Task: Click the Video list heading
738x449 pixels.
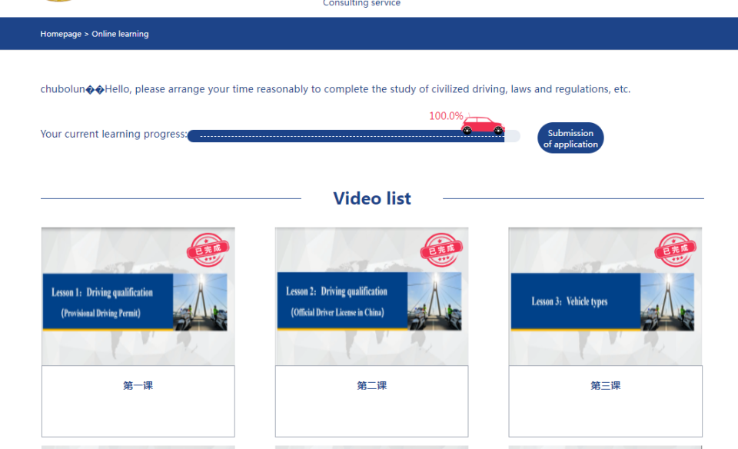Action: tap(372, 198)
